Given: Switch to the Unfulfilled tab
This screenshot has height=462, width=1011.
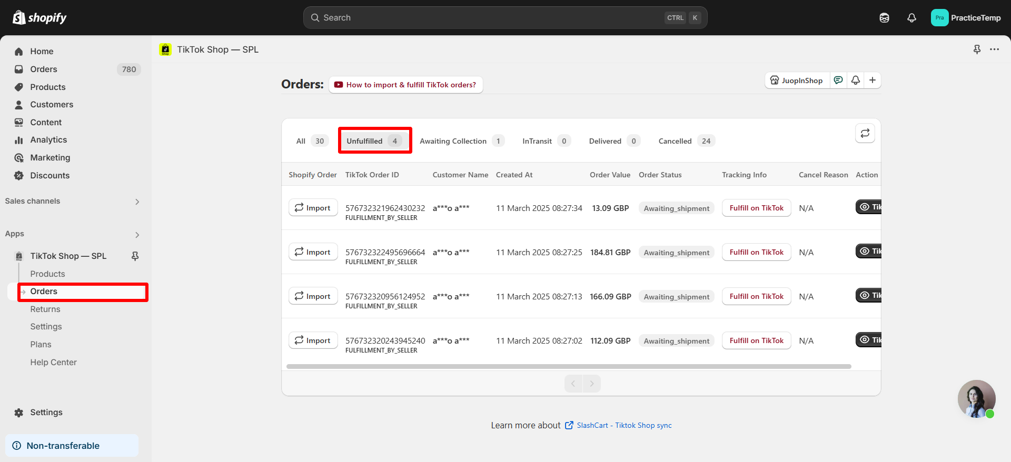Looking at the screenshot, I should 374,141.
